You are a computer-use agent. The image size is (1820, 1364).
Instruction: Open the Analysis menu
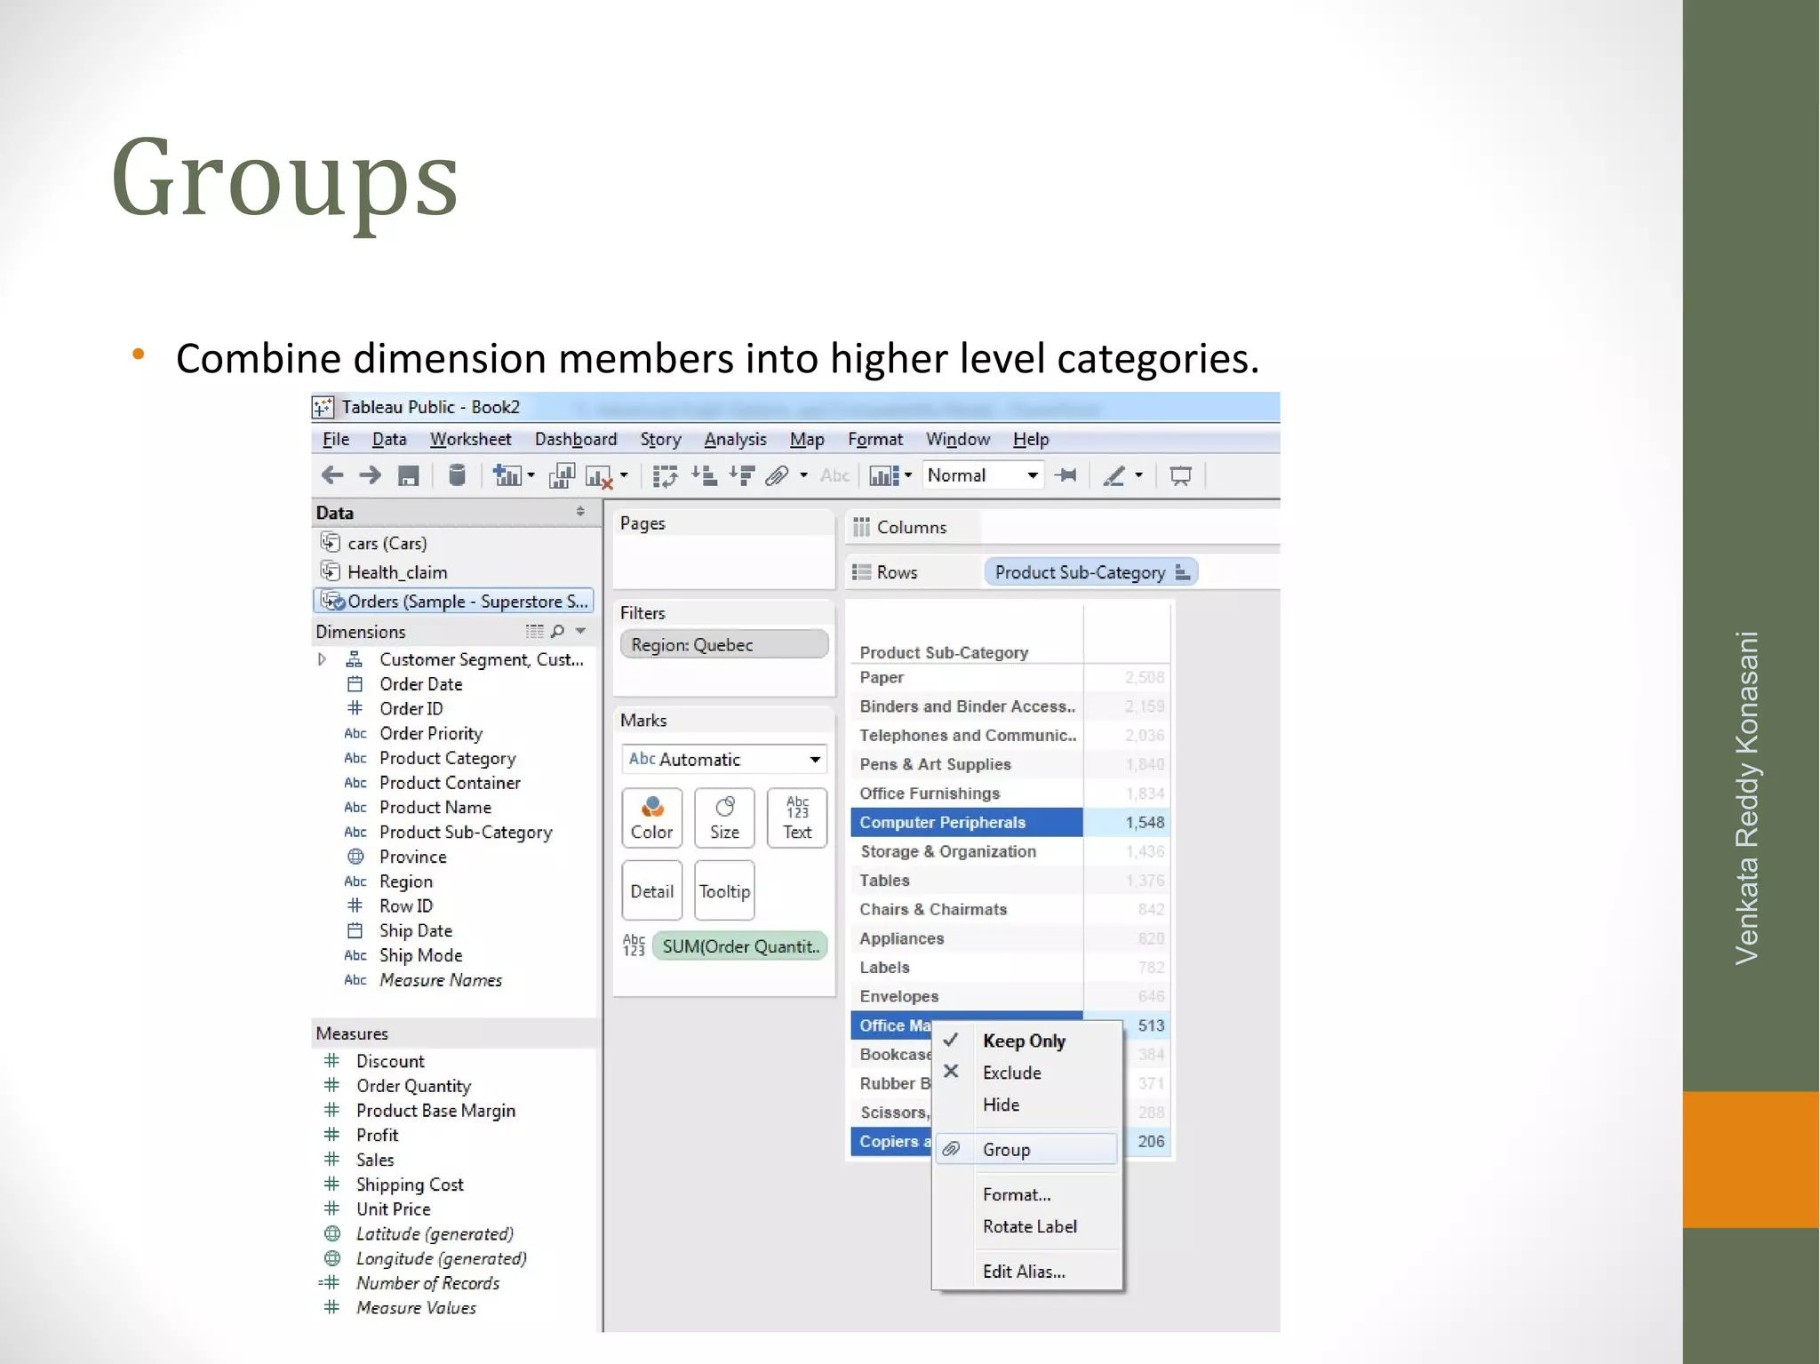coord(735,439)
